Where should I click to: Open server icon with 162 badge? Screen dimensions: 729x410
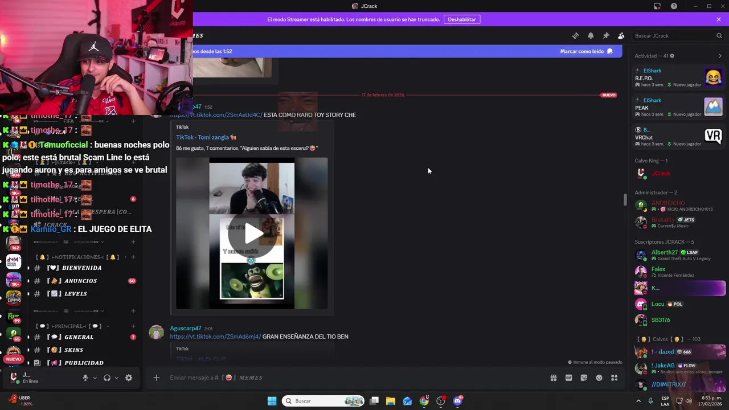(14, 243)
